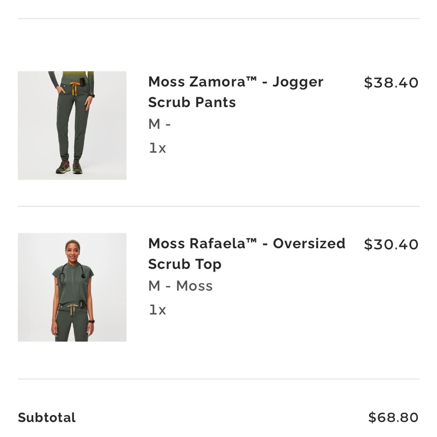Click the "M - Moss" variant text
The width and height of the screenshot is (437, 437).
pyautogui.click(x=180, y=286)
